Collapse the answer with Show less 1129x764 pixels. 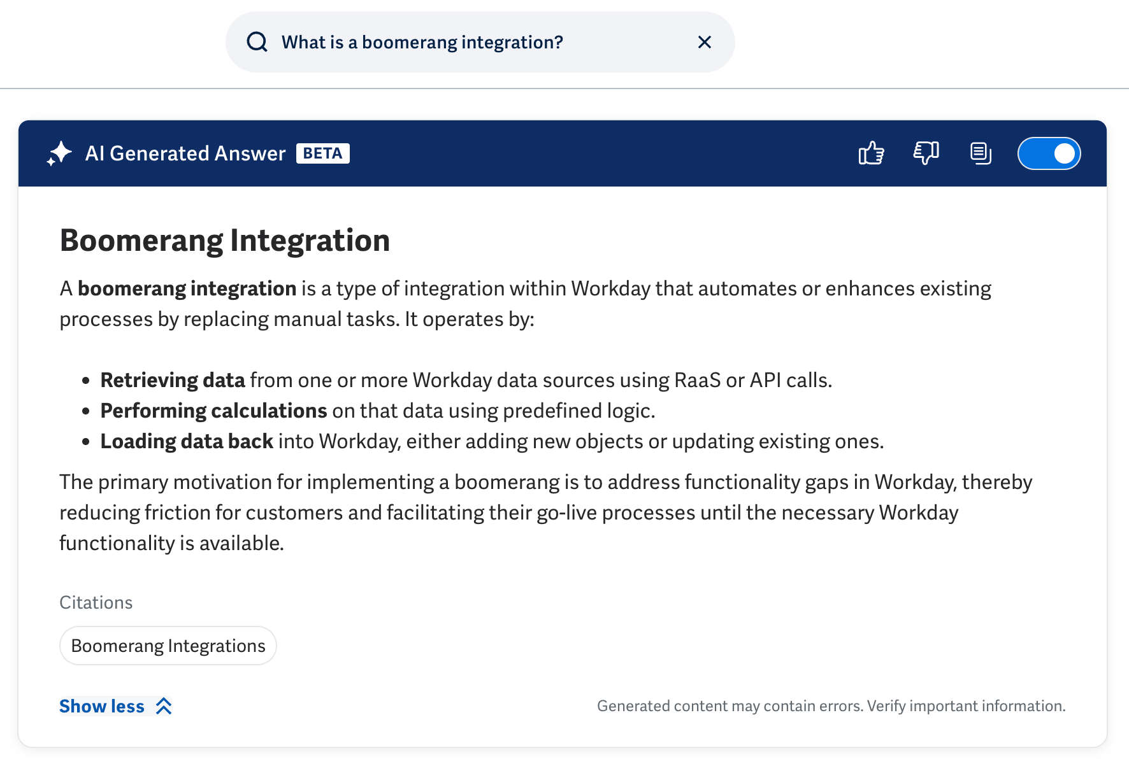(x=115, y=706)
